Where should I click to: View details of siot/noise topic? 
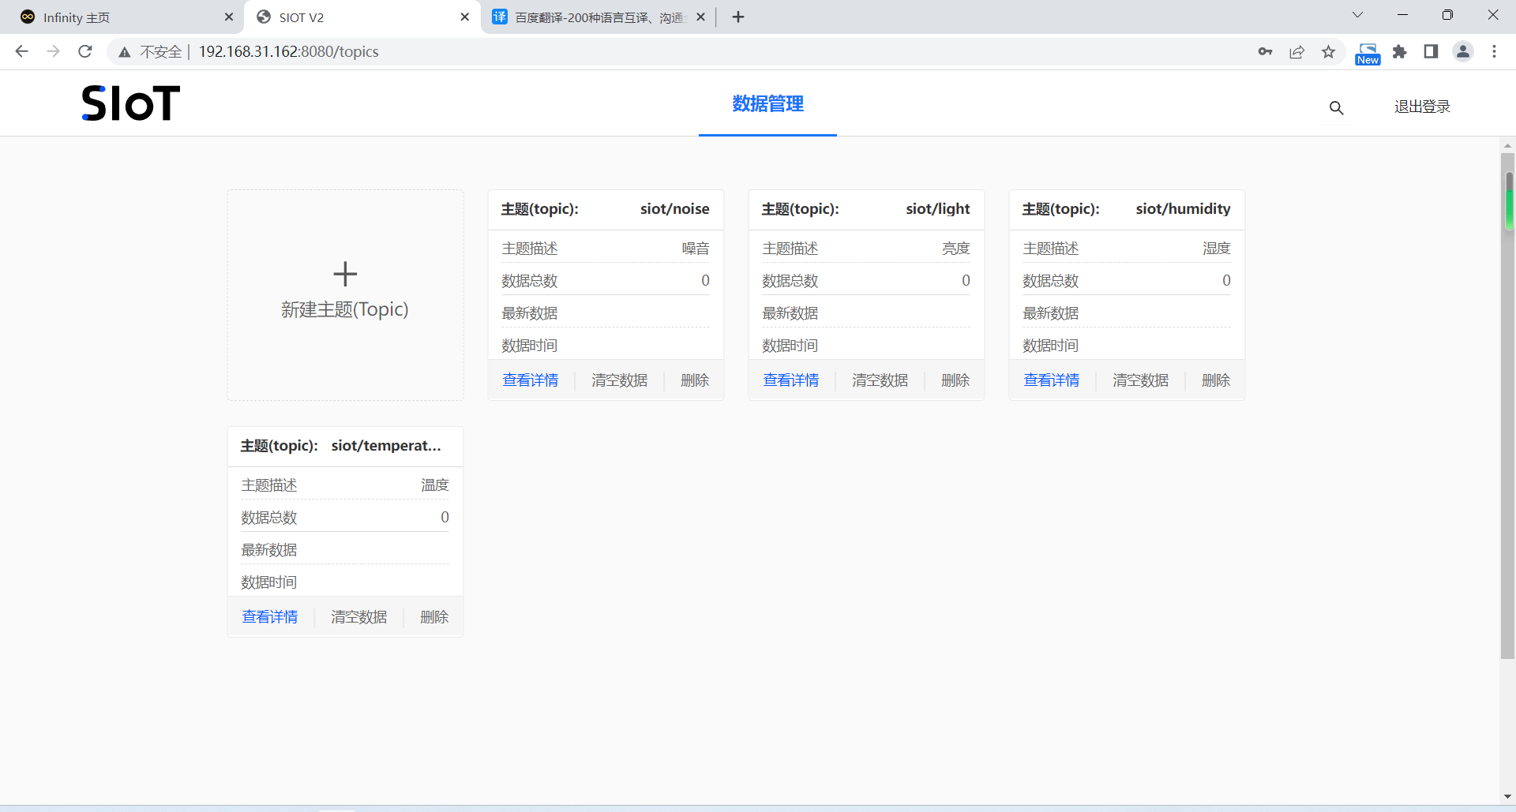coord(531,380)
